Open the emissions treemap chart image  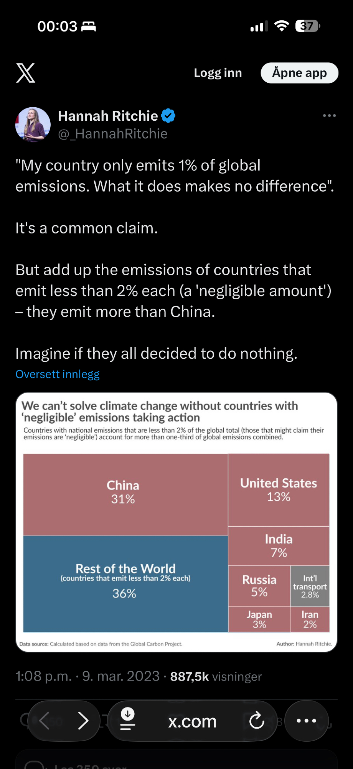point(176,522)
